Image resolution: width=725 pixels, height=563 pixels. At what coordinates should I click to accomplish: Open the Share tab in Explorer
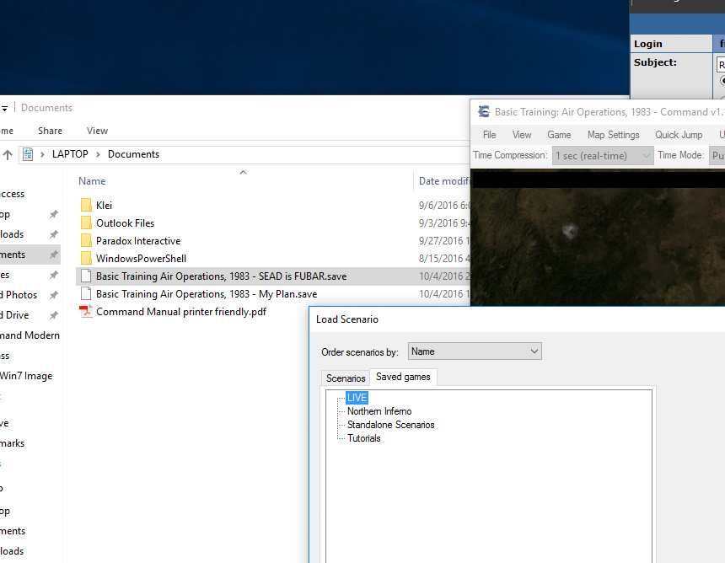[50, 131]
